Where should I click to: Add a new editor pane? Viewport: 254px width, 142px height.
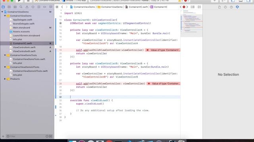click(x=199, y=7)
